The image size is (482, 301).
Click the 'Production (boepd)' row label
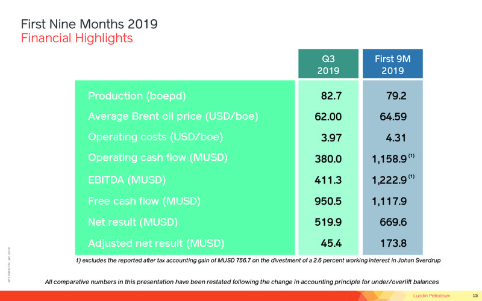(137, 96)
